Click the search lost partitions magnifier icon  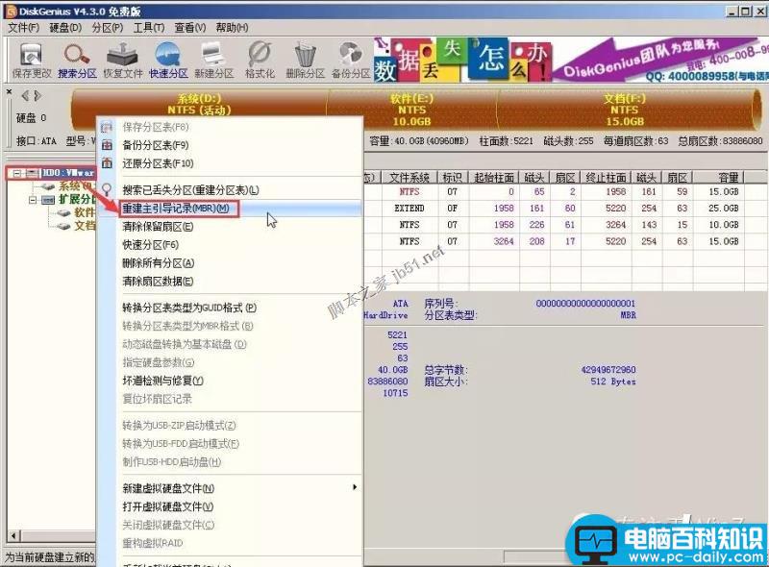pyautogui.click(x=107, y=190)
